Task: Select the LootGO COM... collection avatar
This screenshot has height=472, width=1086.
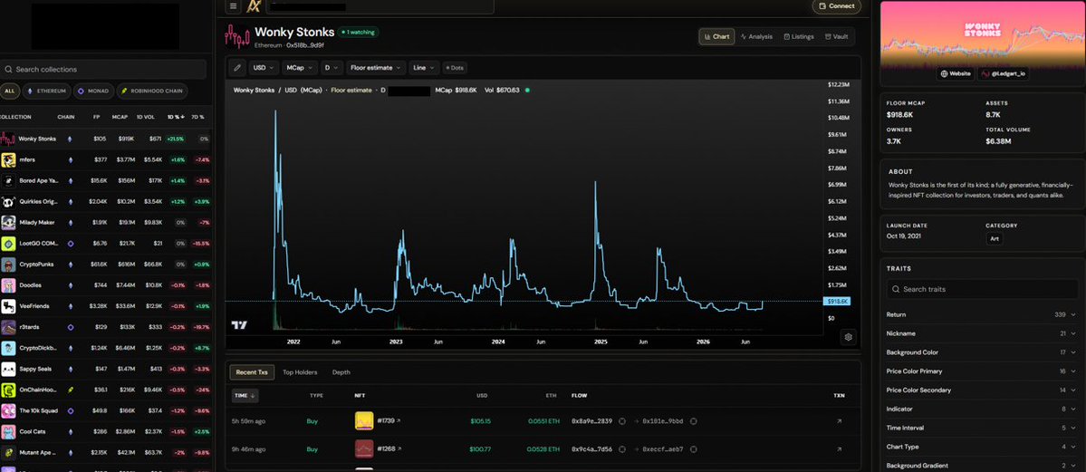Action: [x=8, y=244]
